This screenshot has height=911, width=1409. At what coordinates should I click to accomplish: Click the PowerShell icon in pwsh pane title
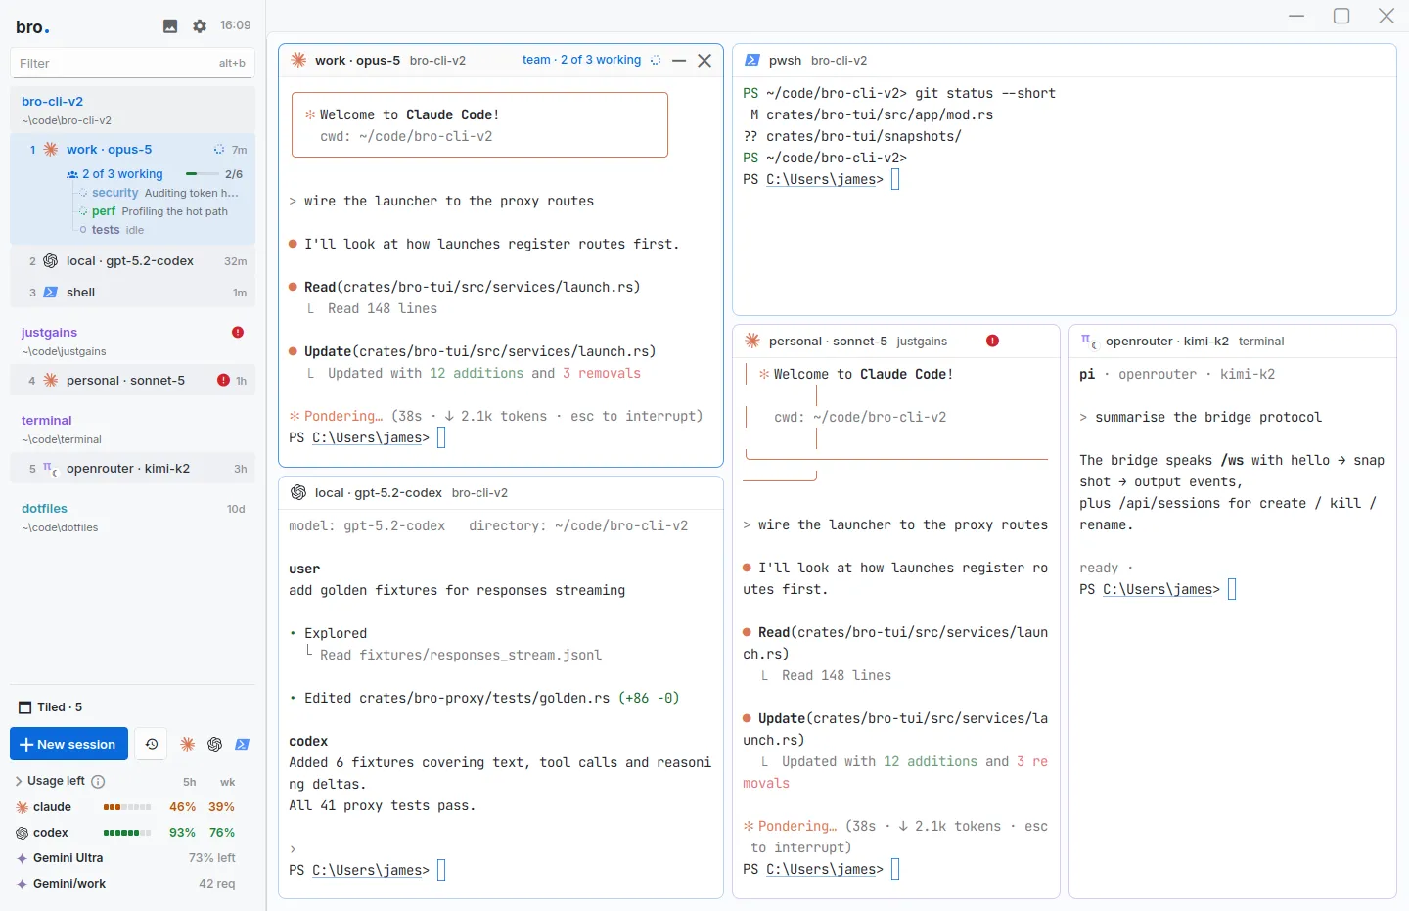pyautogui.click(x=752, y=60)
